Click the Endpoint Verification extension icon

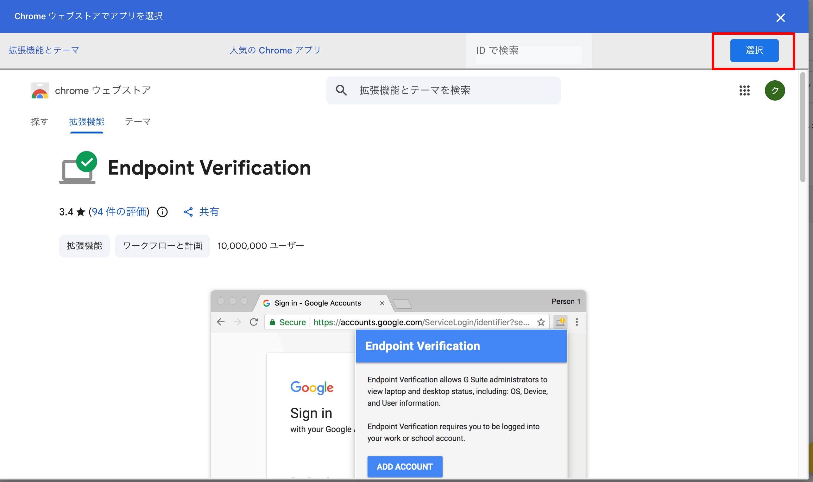pos(78,168)
